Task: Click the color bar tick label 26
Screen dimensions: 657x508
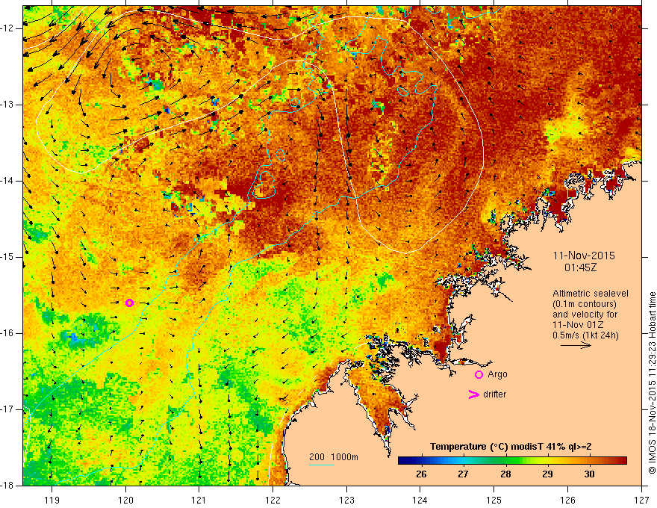Action: [x=421, y=474]
